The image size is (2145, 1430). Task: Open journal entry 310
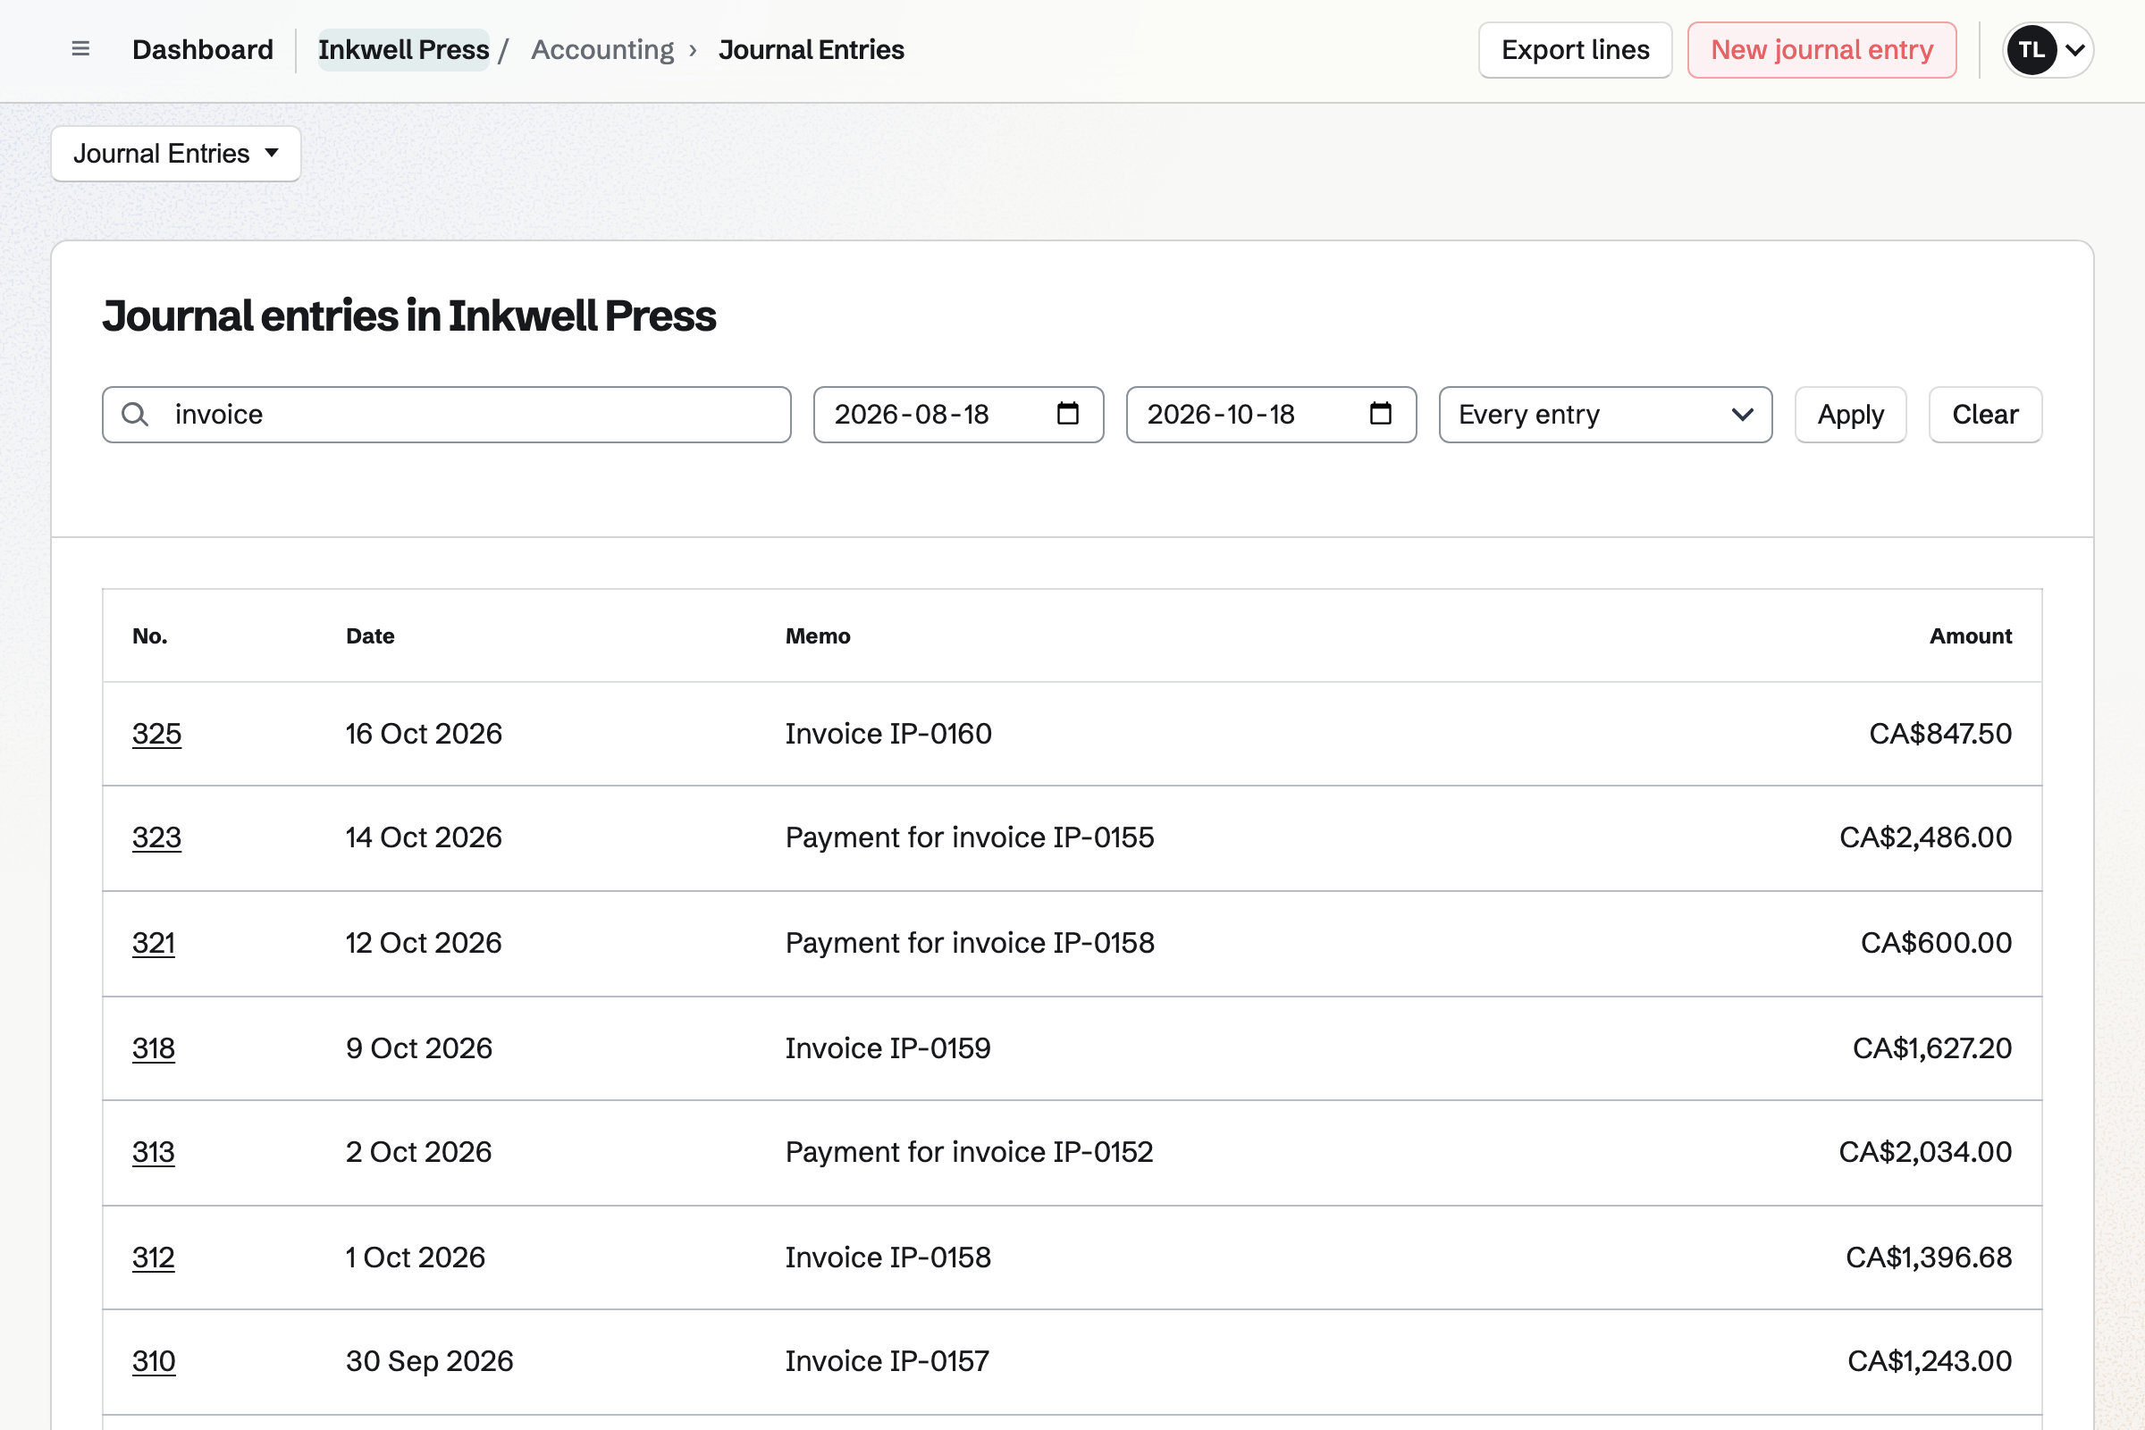tap(154, 1361)
